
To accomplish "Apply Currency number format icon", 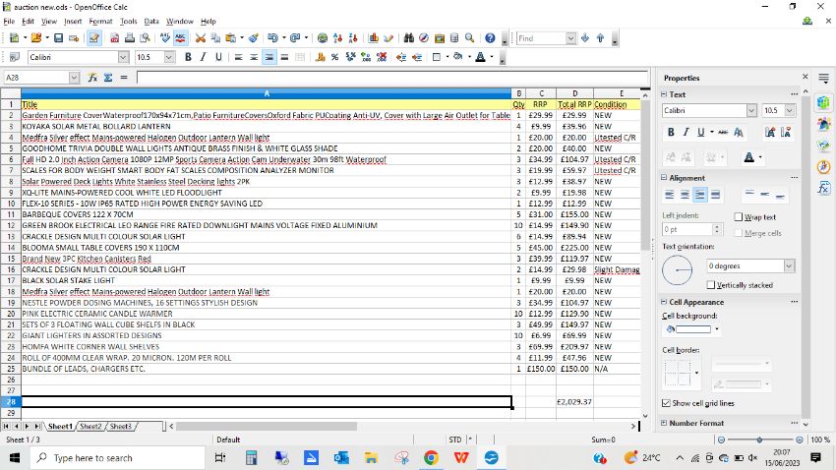I will (x=320, y=57).
